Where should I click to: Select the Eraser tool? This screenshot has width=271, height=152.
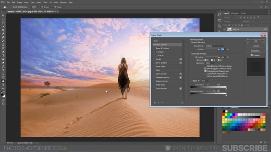click(3, 52)
